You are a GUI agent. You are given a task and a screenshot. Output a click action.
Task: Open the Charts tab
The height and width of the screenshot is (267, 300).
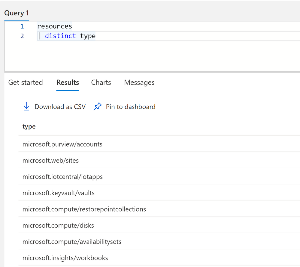click(x=101, y=82)
